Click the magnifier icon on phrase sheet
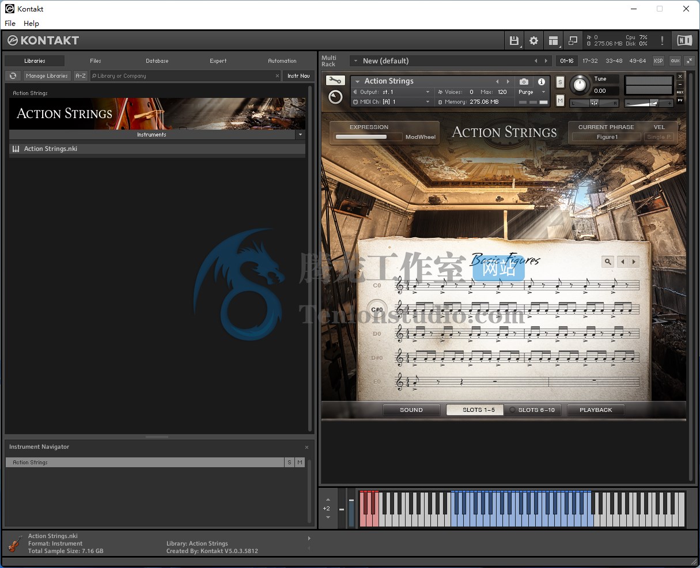The width and height of the screenshot is (700, 568). click(608, 262)
